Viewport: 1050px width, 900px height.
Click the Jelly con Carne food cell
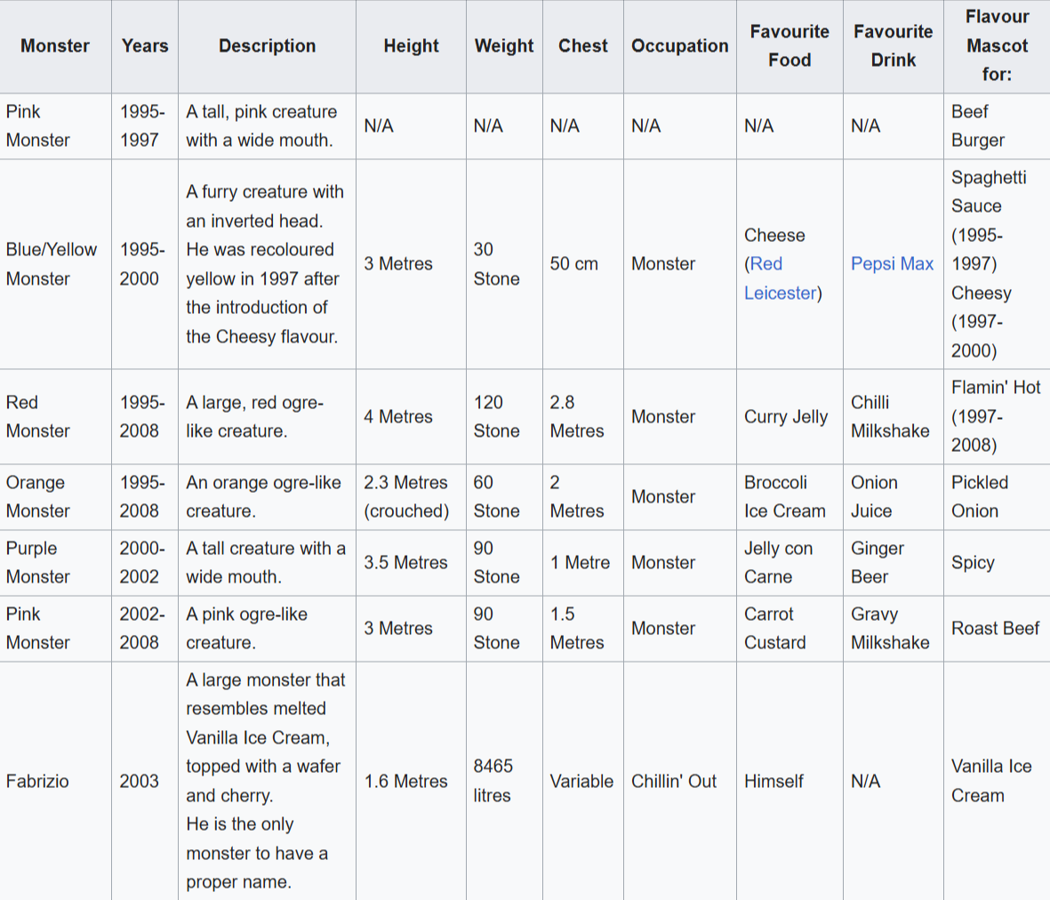(790, 562)
